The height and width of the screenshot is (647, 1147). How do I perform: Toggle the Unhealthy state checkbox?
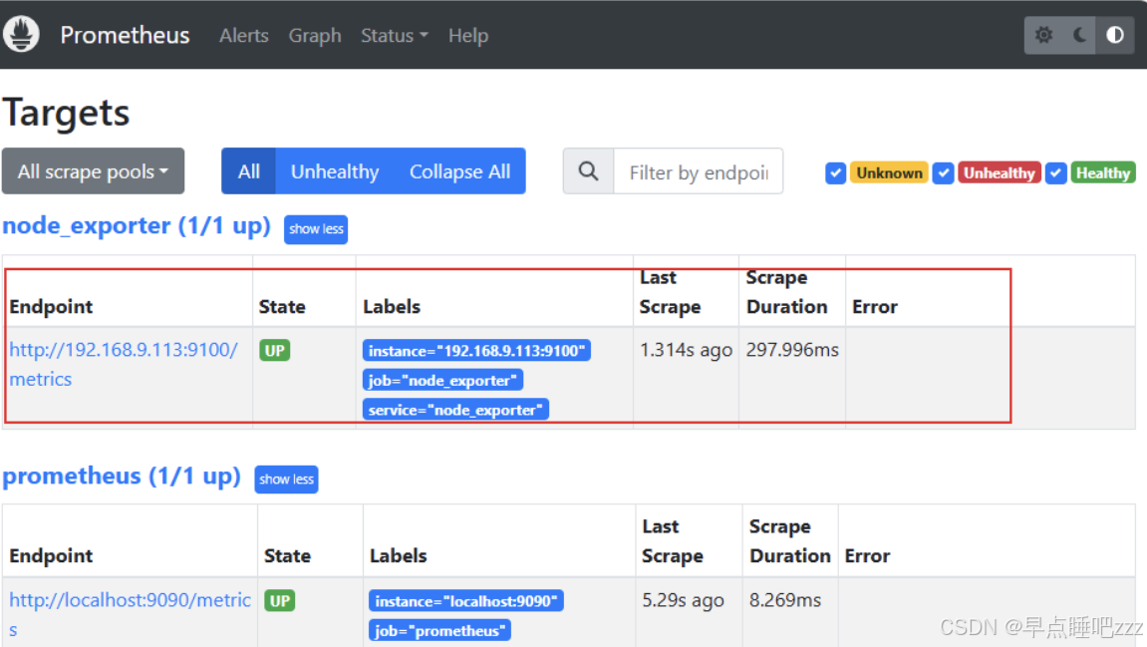[943, 172]
